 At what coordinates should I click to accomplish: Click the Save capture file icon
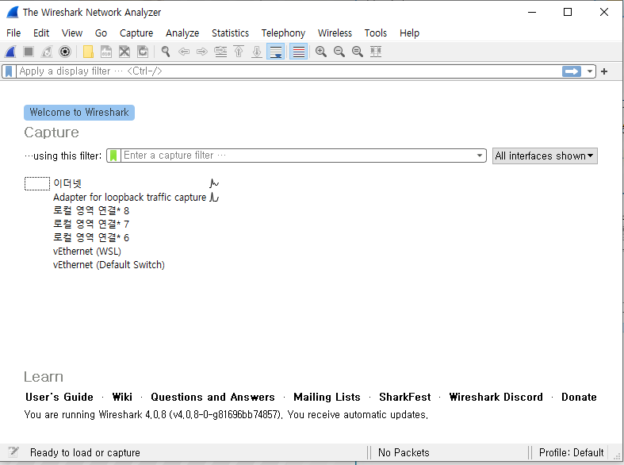pos(106,52)
